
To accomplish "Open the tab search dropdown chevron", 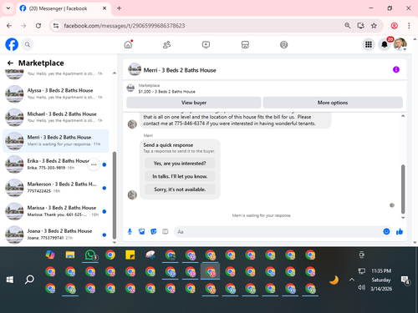I will (8, 8).
